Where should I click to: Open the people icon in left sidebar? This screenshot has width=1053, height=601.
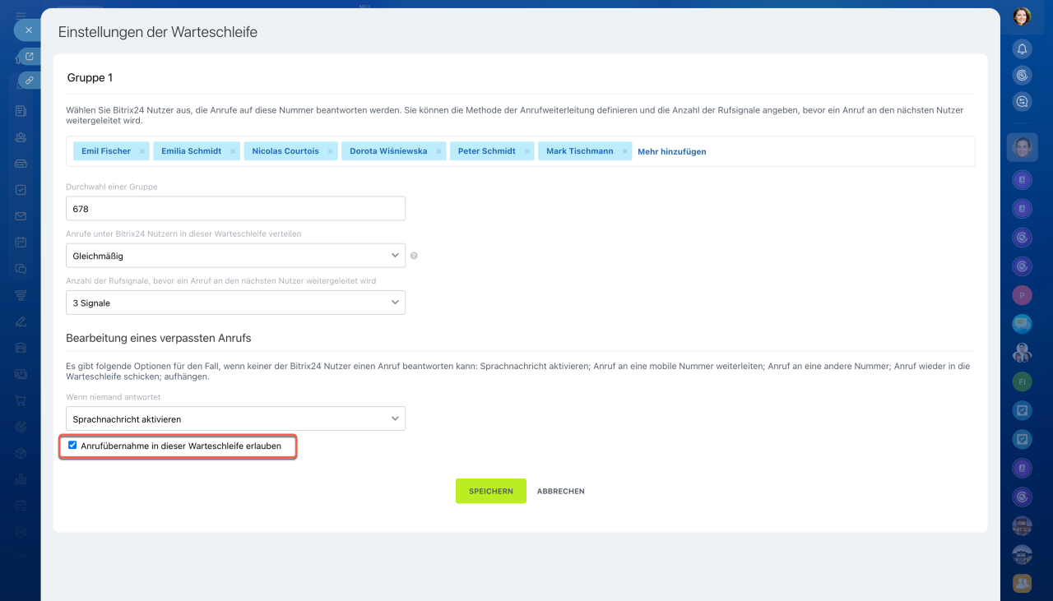pos(21,137)
